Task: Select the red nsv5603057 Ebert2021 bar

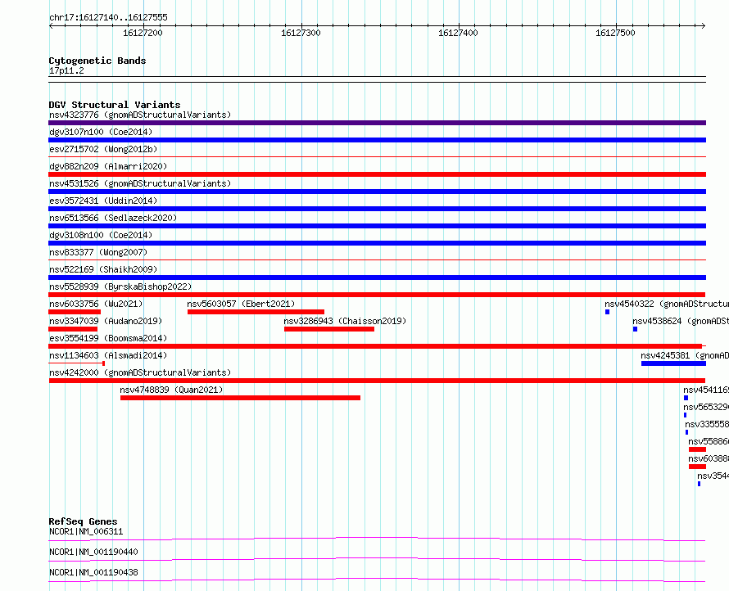Action: (x=256, y=312)
